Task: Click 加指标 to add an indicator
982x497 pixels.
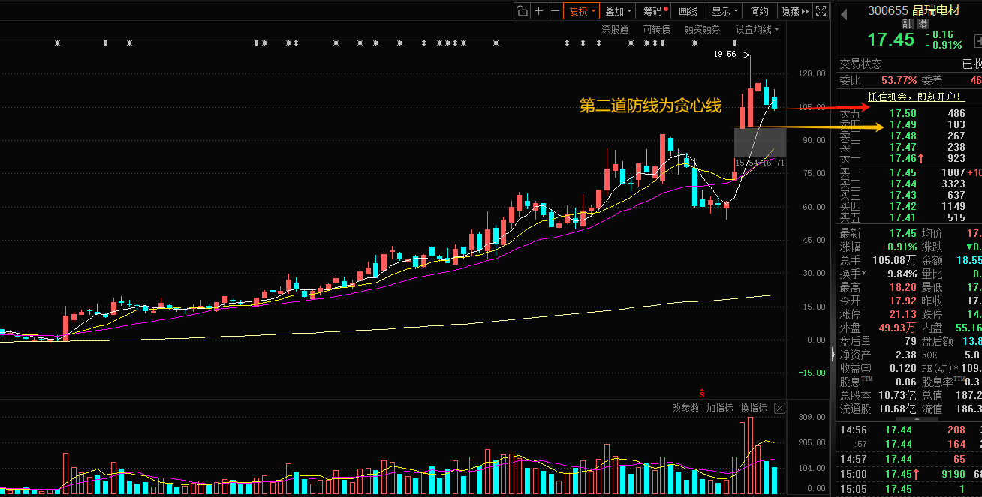Action: point(719,408)
